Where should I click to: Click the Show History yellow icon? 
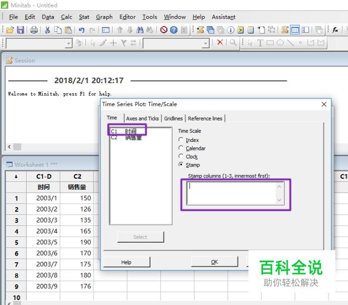click(240, 30)
